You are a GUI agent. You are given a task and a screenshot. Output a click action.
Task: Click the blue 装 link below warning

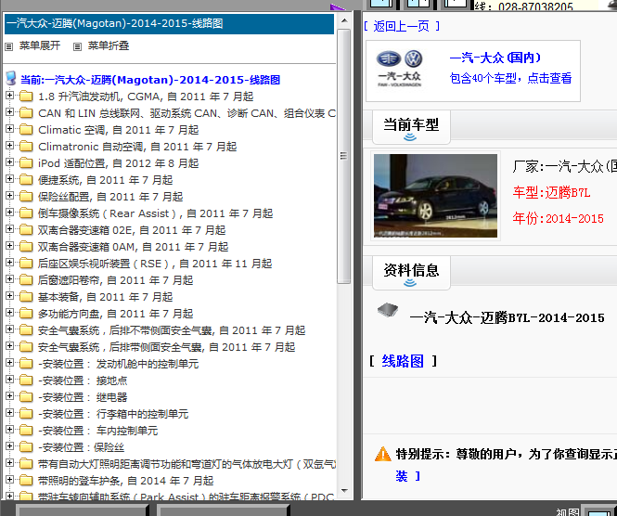[x=402, y=476]
